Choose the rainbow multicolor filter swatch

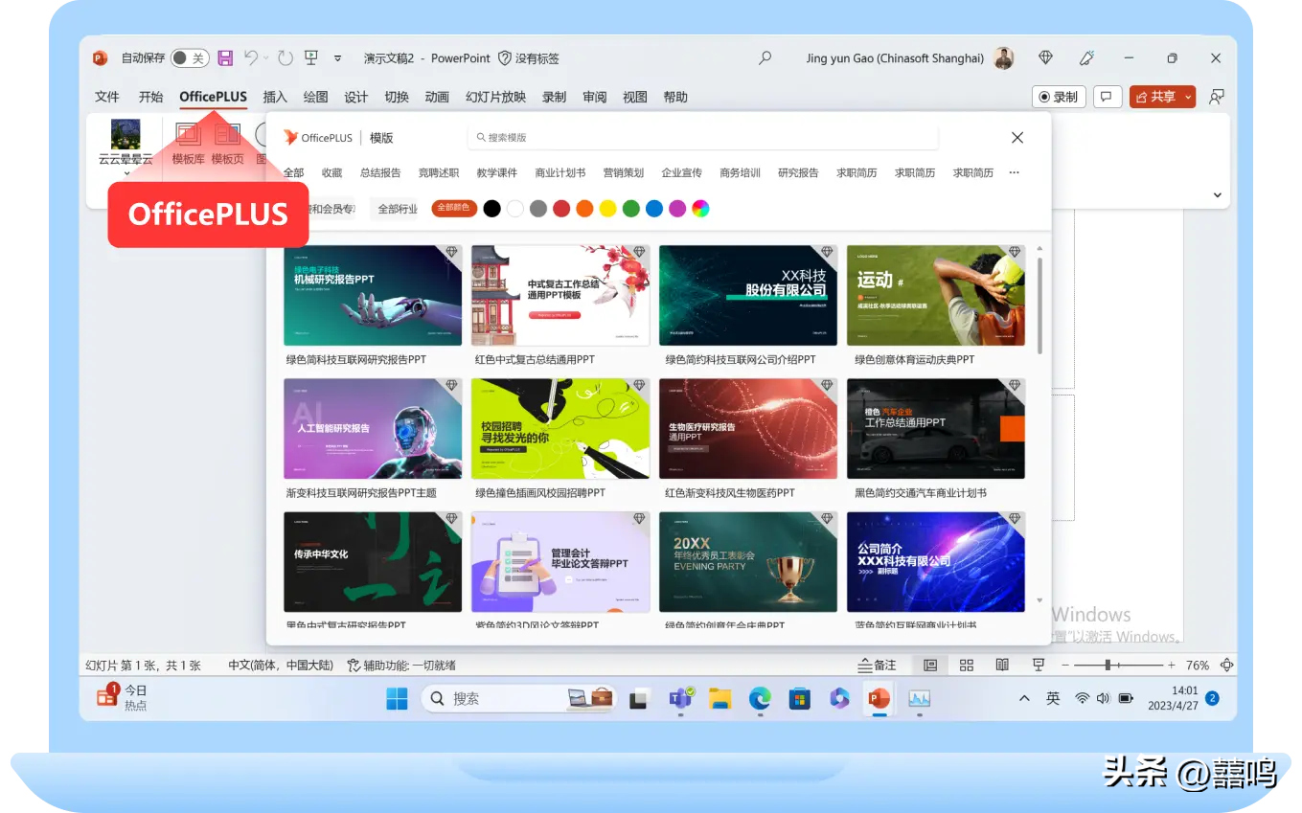pyautogui.click(x=701, y=209)
